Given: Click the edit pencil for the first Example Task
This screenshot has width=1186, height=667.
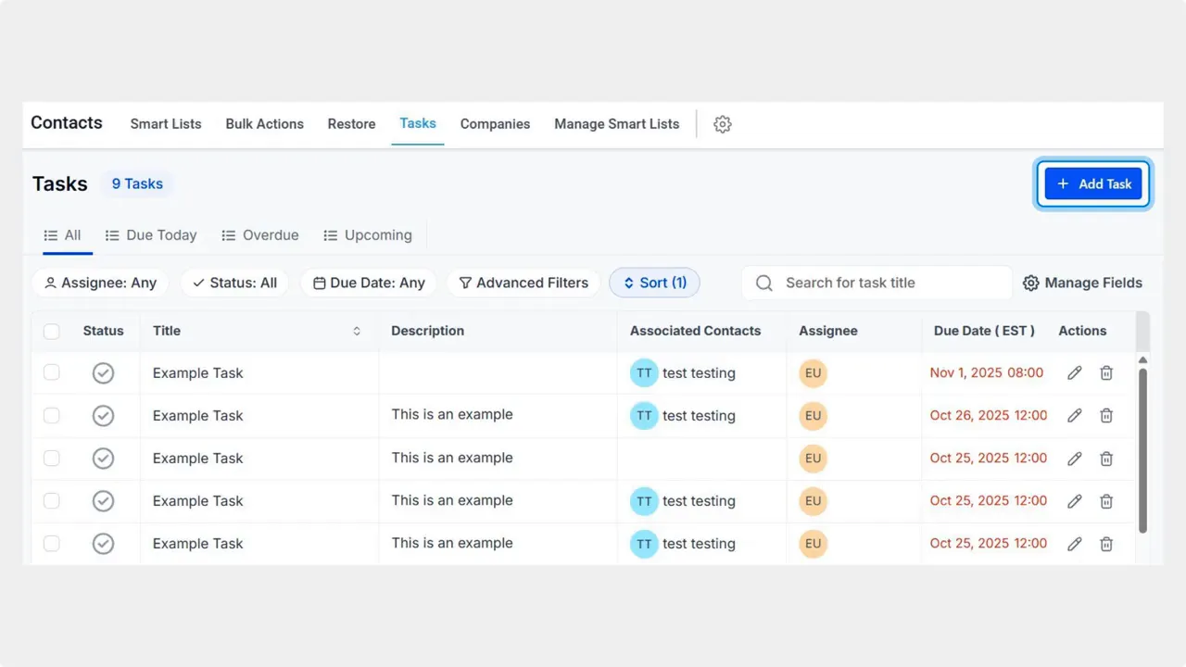Looking at the screenshot, I should pos(1074,372).
